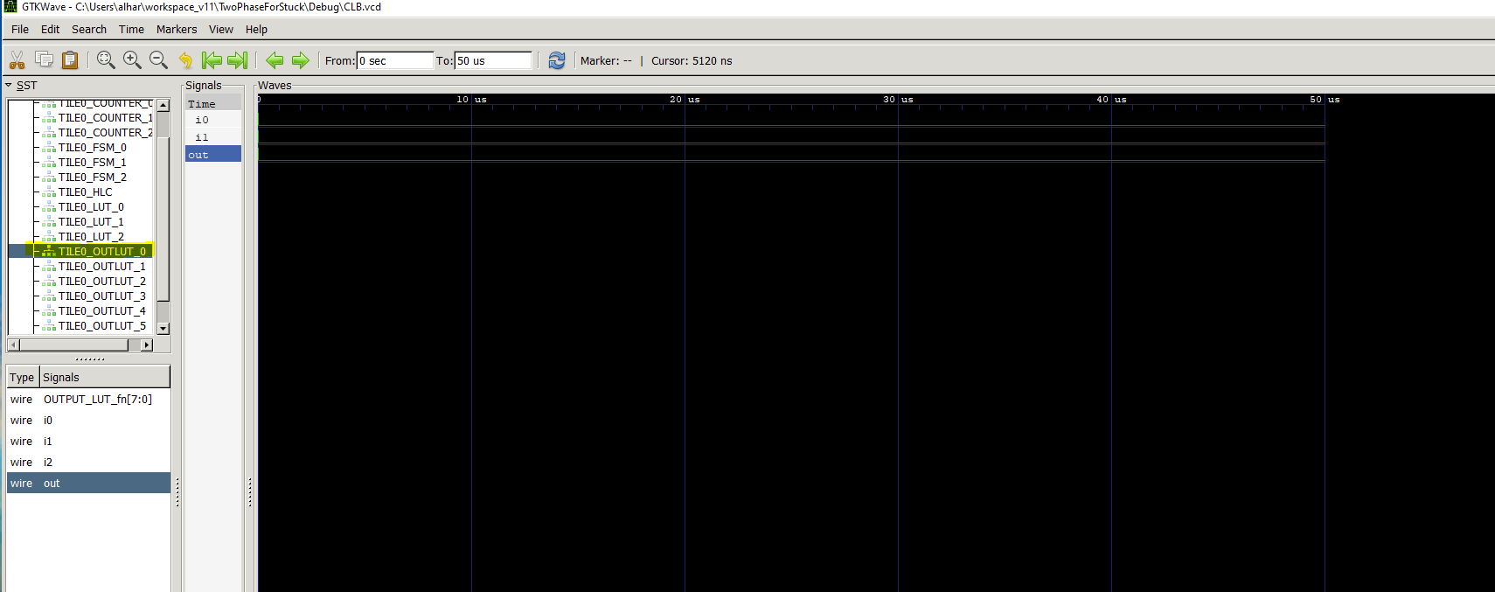Jump to end with Zoom-to-End icon
The height and width of the screenshot is (592, 1495).
click(237, 60)
